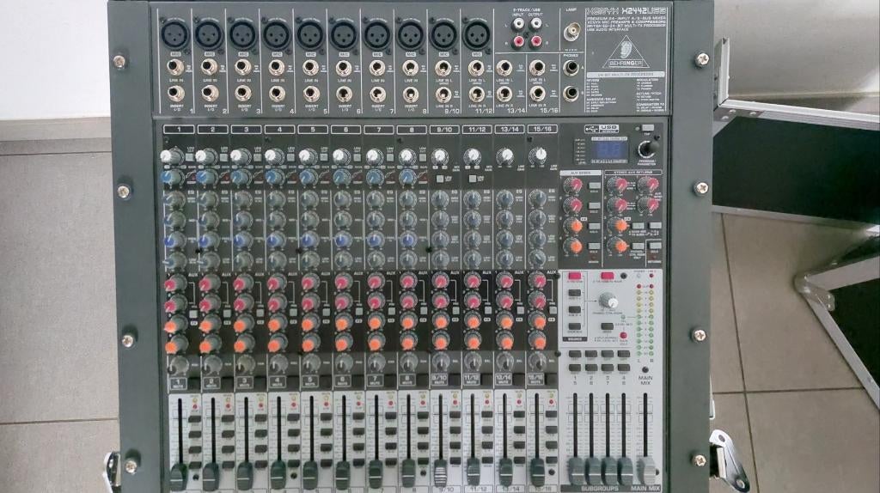Toggle the channel 15/16 mute button
880x493 pixels.
536,379
